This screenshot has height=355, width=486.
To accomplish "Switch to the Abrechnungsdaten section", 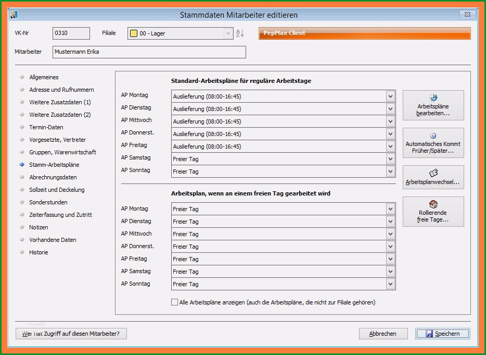I will coord(53,177).
